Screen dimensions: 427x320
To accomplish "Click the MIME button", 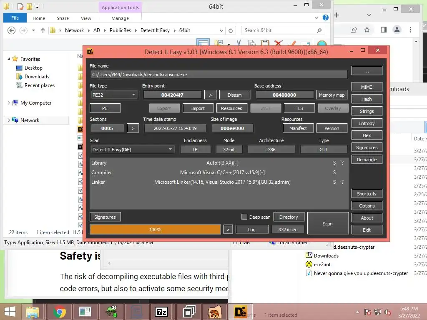I will (x=367, y=87).
